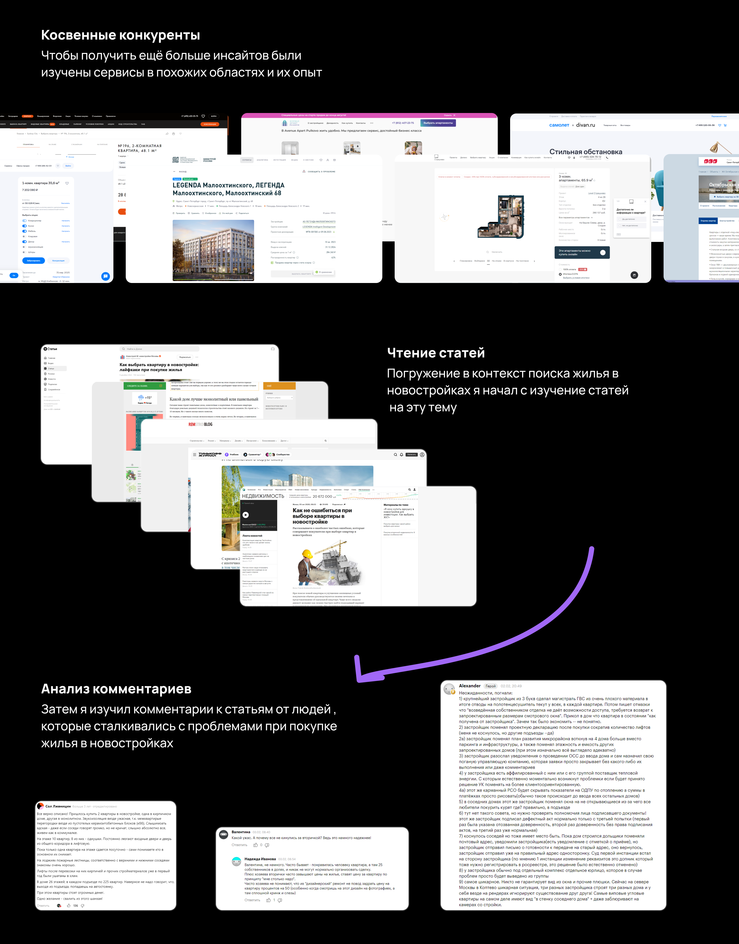
Task: Click the 3D floor plan rotation control
Action: 444,217
